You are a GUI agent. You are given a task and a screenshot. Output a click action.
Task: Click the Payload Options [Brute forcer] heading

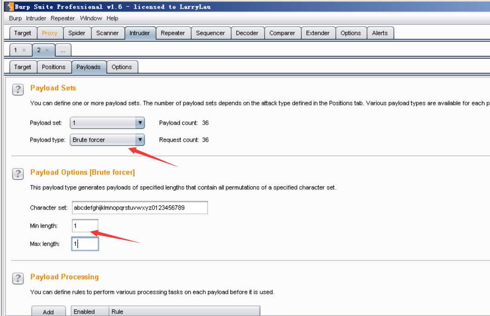83,172
